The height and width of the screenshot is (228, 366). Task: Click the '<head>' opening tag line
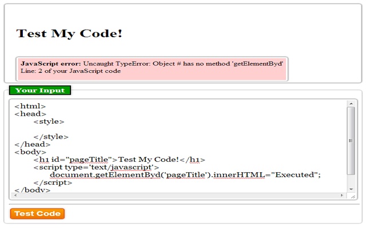click(x=30, y=114)
